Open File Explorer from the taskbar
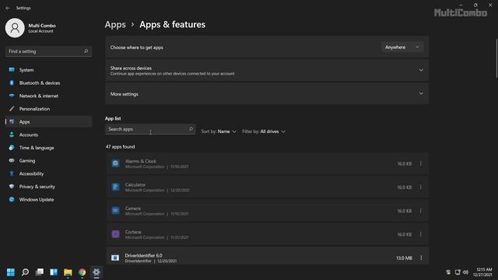The height and width of the screenshot is (280, 498). [x=68, y=272]
